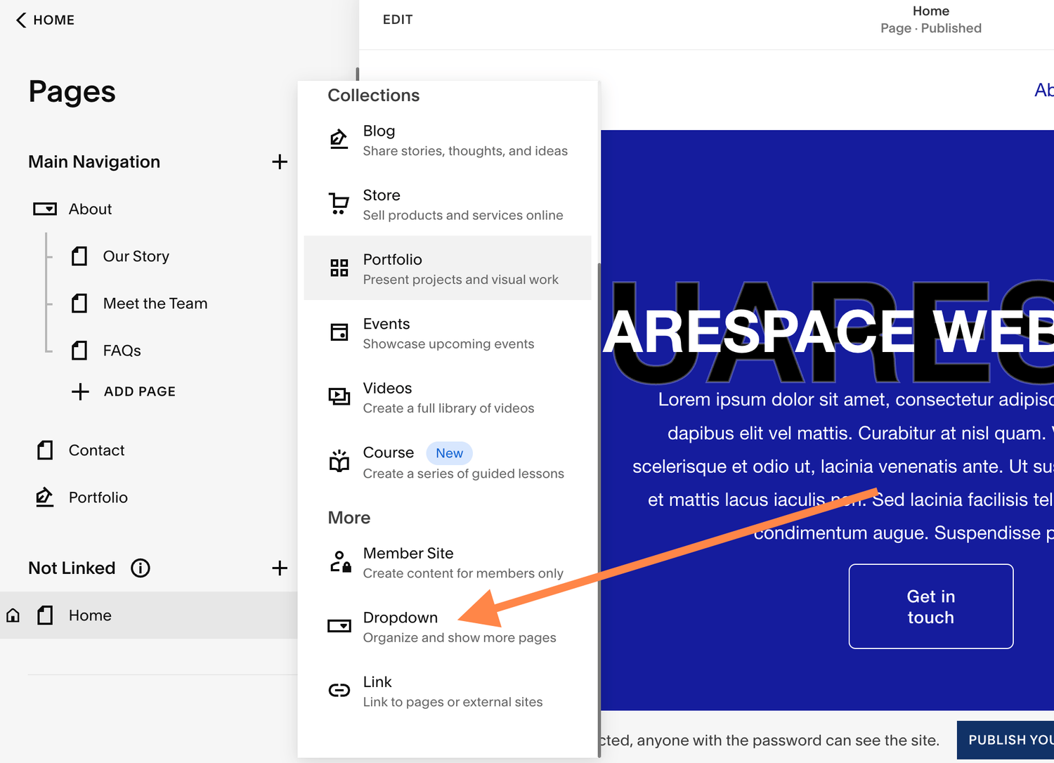Click the Store shopping cart icon
Viewport: 1054px width, 763px height.
point(339,203)
